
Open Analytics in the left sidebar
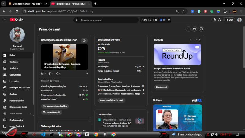pyautogui.click(x=14, y=68)
